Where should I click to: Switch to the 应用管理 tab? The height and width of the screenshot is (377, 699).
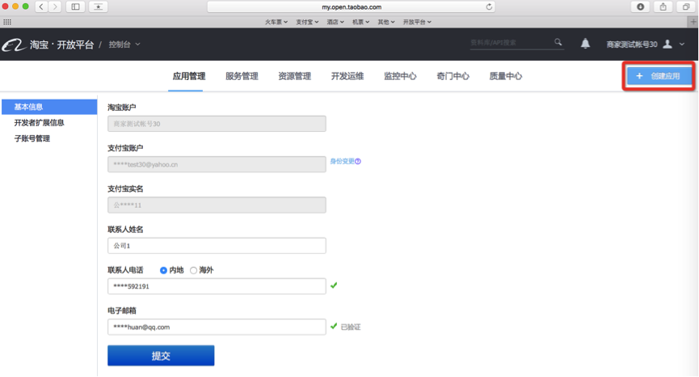point(189,76)
